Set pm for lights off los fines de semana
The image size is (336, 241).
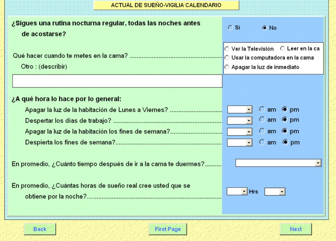(285, 131)
